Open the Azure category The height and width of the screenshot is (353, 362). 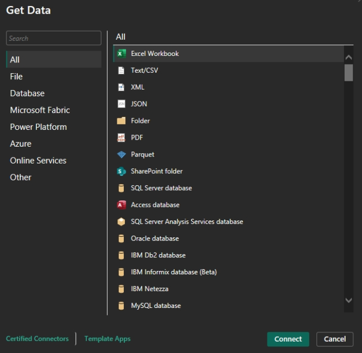[54, 144]
